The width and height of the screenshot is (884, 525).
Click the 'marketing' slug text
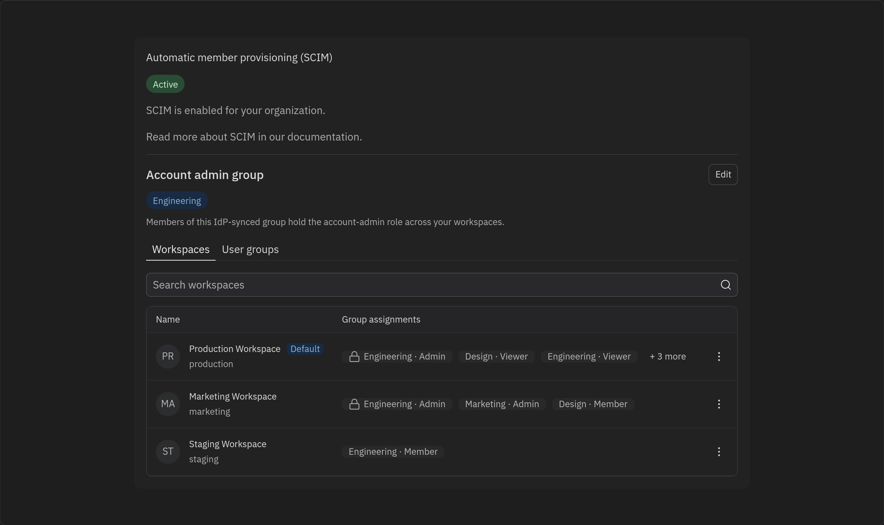point(209,412)
